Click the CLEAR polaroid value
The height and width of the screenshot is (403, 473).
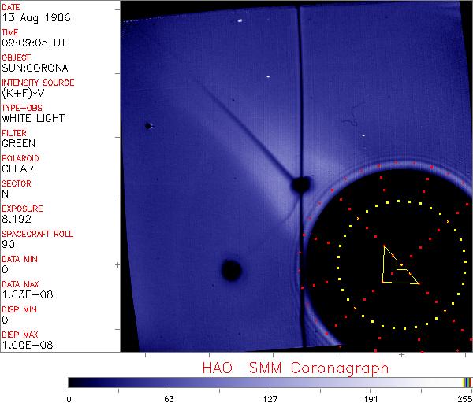pos(19,168)
